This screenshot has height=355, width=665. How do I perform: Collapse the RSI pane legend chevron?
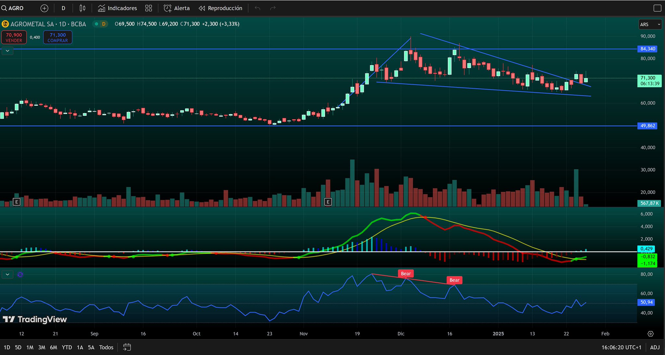(7, 275)
